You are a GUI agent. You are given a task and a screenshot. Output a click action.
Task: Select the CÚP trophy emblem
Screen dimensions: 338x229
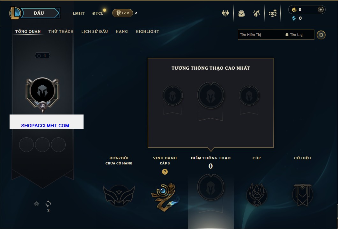click(256, 195)
